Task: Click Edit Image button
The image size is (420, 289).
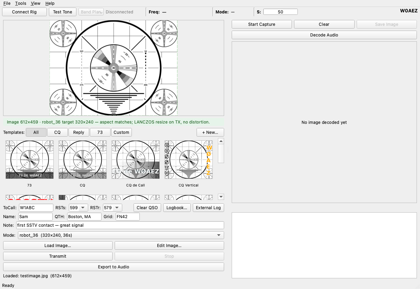Action: [x=169, y=246]
